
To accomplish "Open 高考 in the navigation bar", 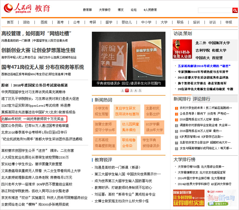I will click(60, 22).
